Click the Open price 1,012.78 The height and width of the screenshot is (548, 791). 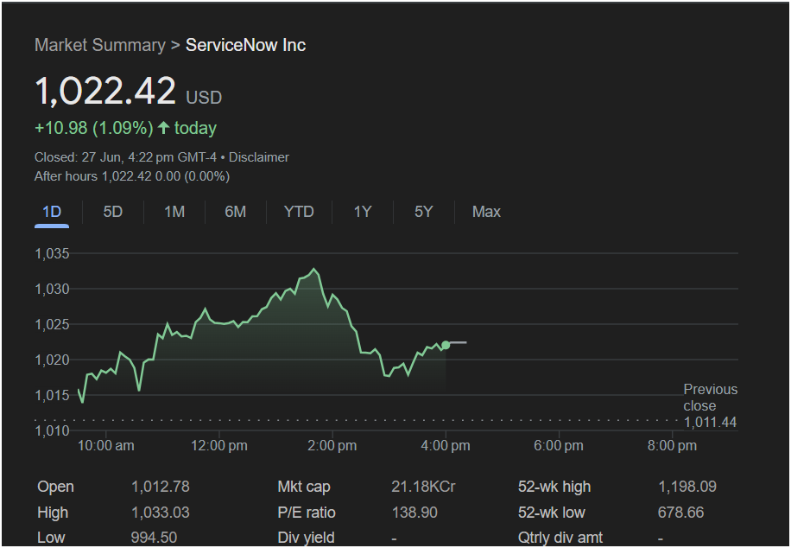[161, 487]
